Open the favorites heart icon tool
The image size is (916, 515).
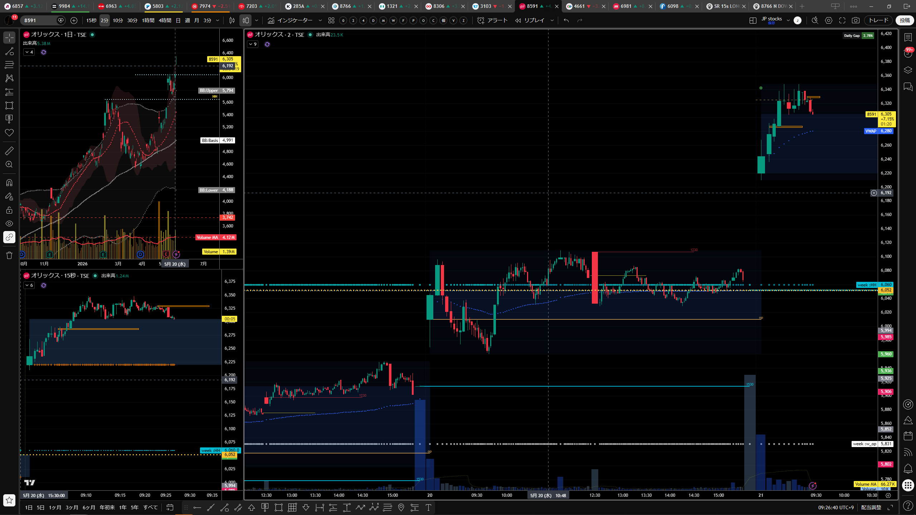(x=9, y=133)
